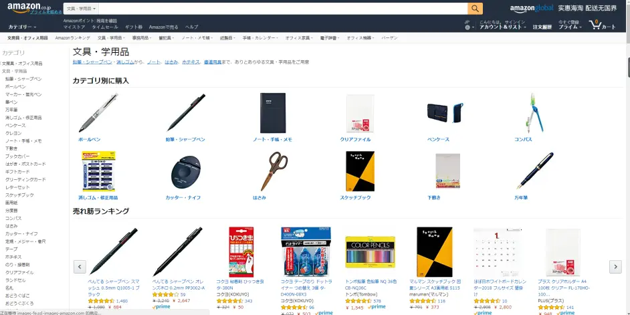The image size is (630, 315).
Task: Click the orange search magnifier button
Action: pos(475,9)
